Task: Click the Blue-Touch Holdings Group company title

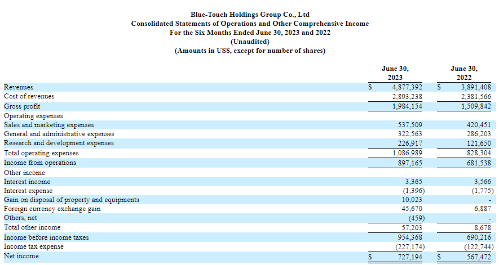Action: click(x=250, y=15)
